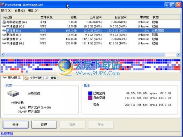Minimize the Defraggler window
The height and width of the screenshot is (137, 183).
(167, 5)
